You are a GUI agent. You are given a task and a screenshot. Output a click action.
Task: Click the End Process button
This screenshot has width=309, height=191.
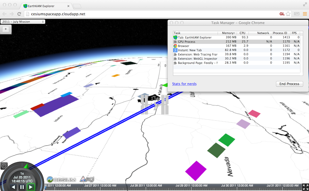point(289,84)
